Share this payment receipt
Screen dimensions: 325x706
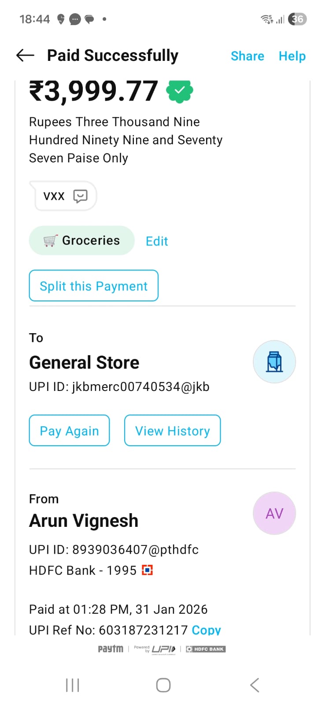[x=247, y=56]
